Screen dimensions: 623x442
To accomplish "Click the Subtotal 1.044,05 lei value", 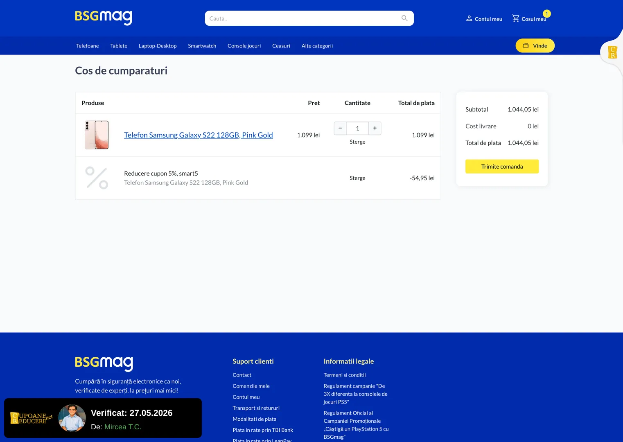I will pyautogui.click(x=523, y=109).
